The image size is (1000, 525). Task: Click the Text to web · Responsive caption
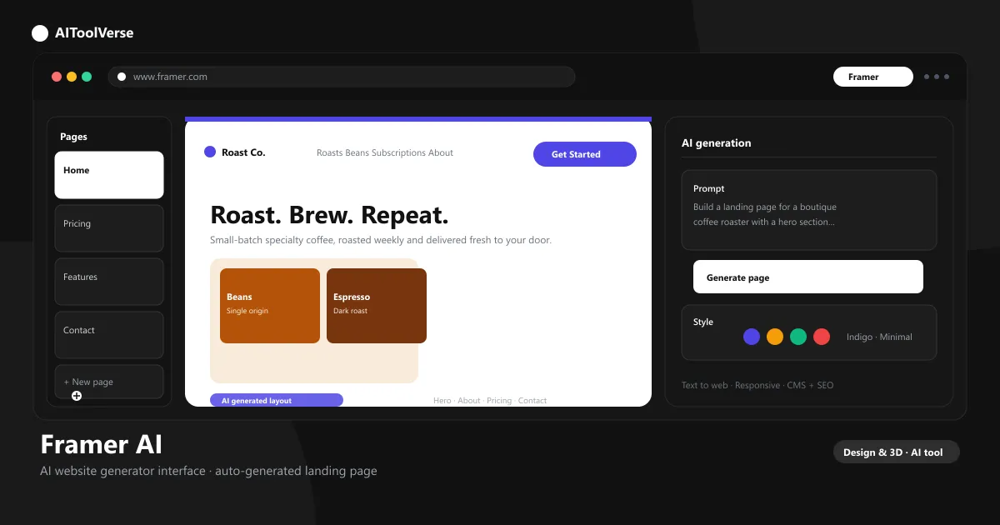[x=757, y=385]
